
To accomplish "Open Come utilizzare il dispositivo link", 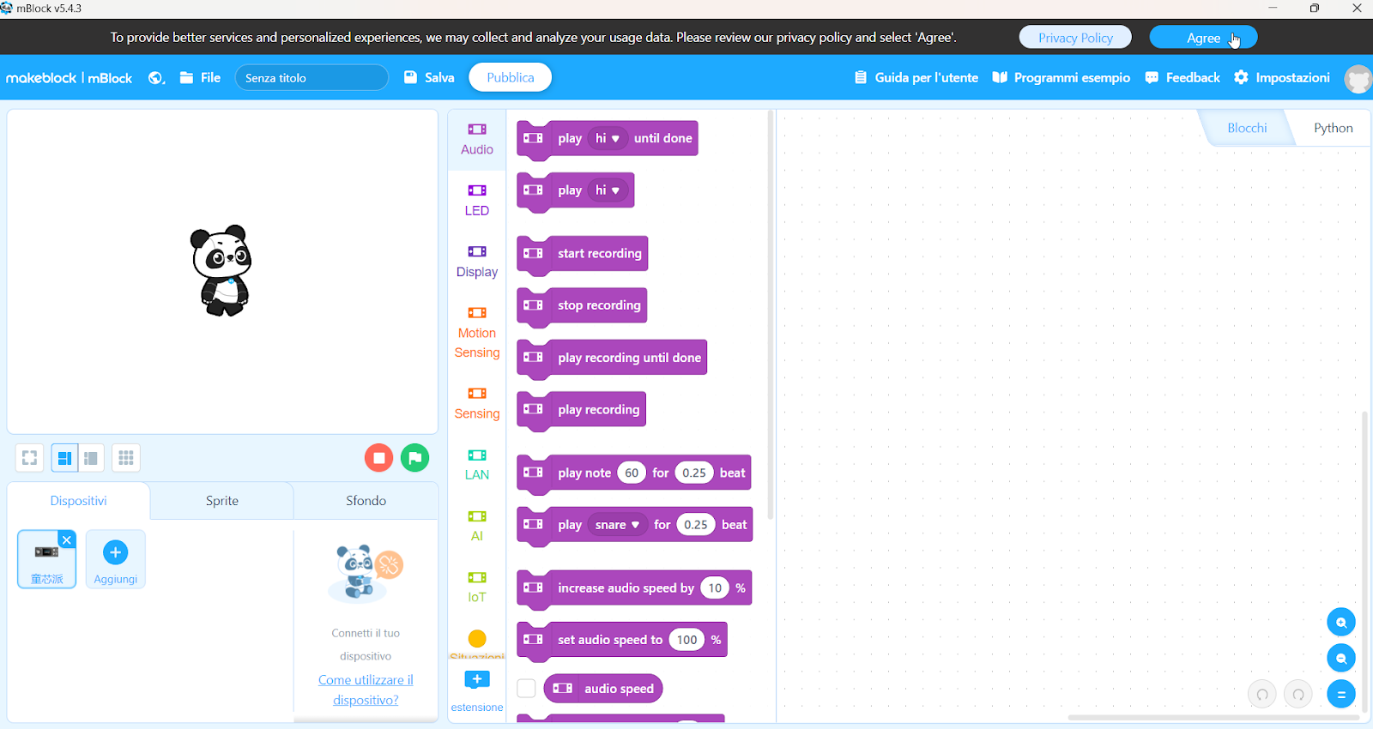I will click(366, 690).
